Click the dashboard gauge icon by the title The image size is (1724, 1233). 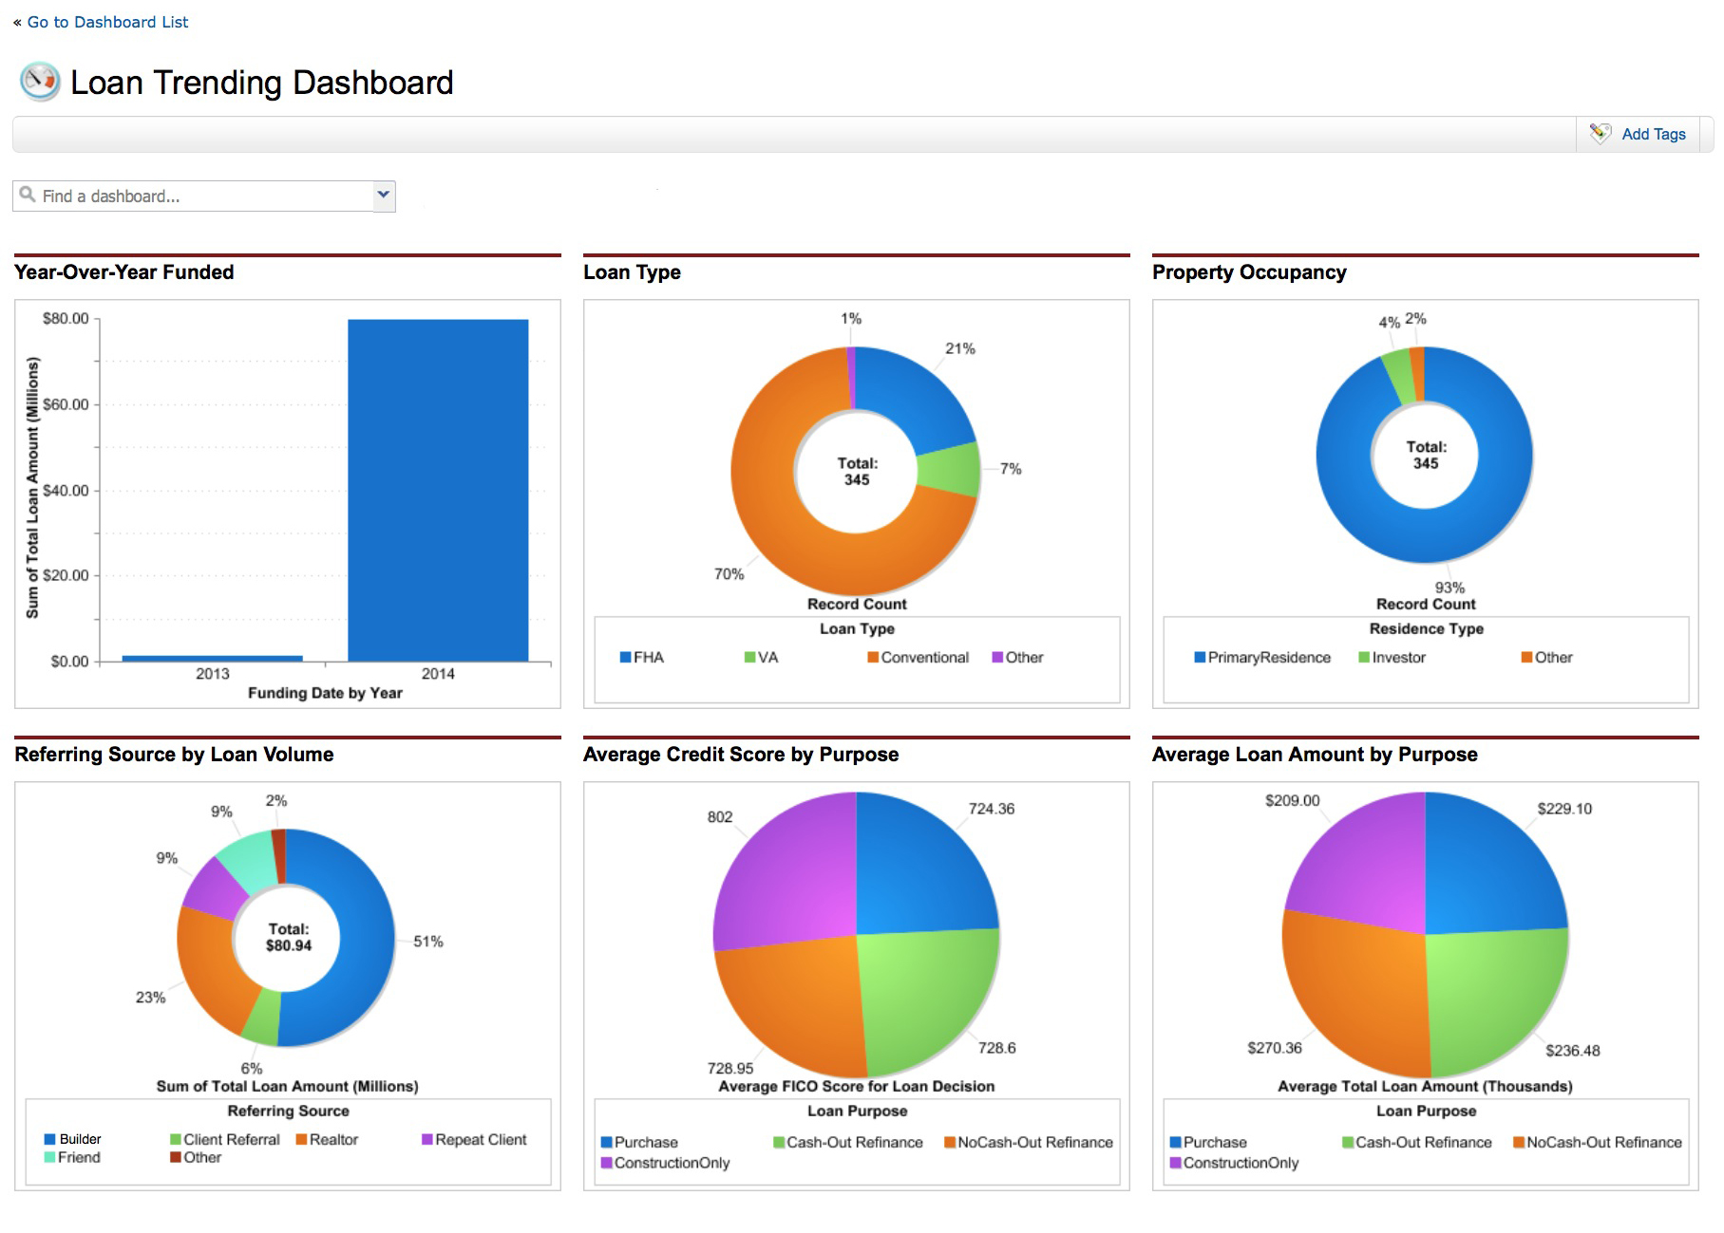point(40,82)
